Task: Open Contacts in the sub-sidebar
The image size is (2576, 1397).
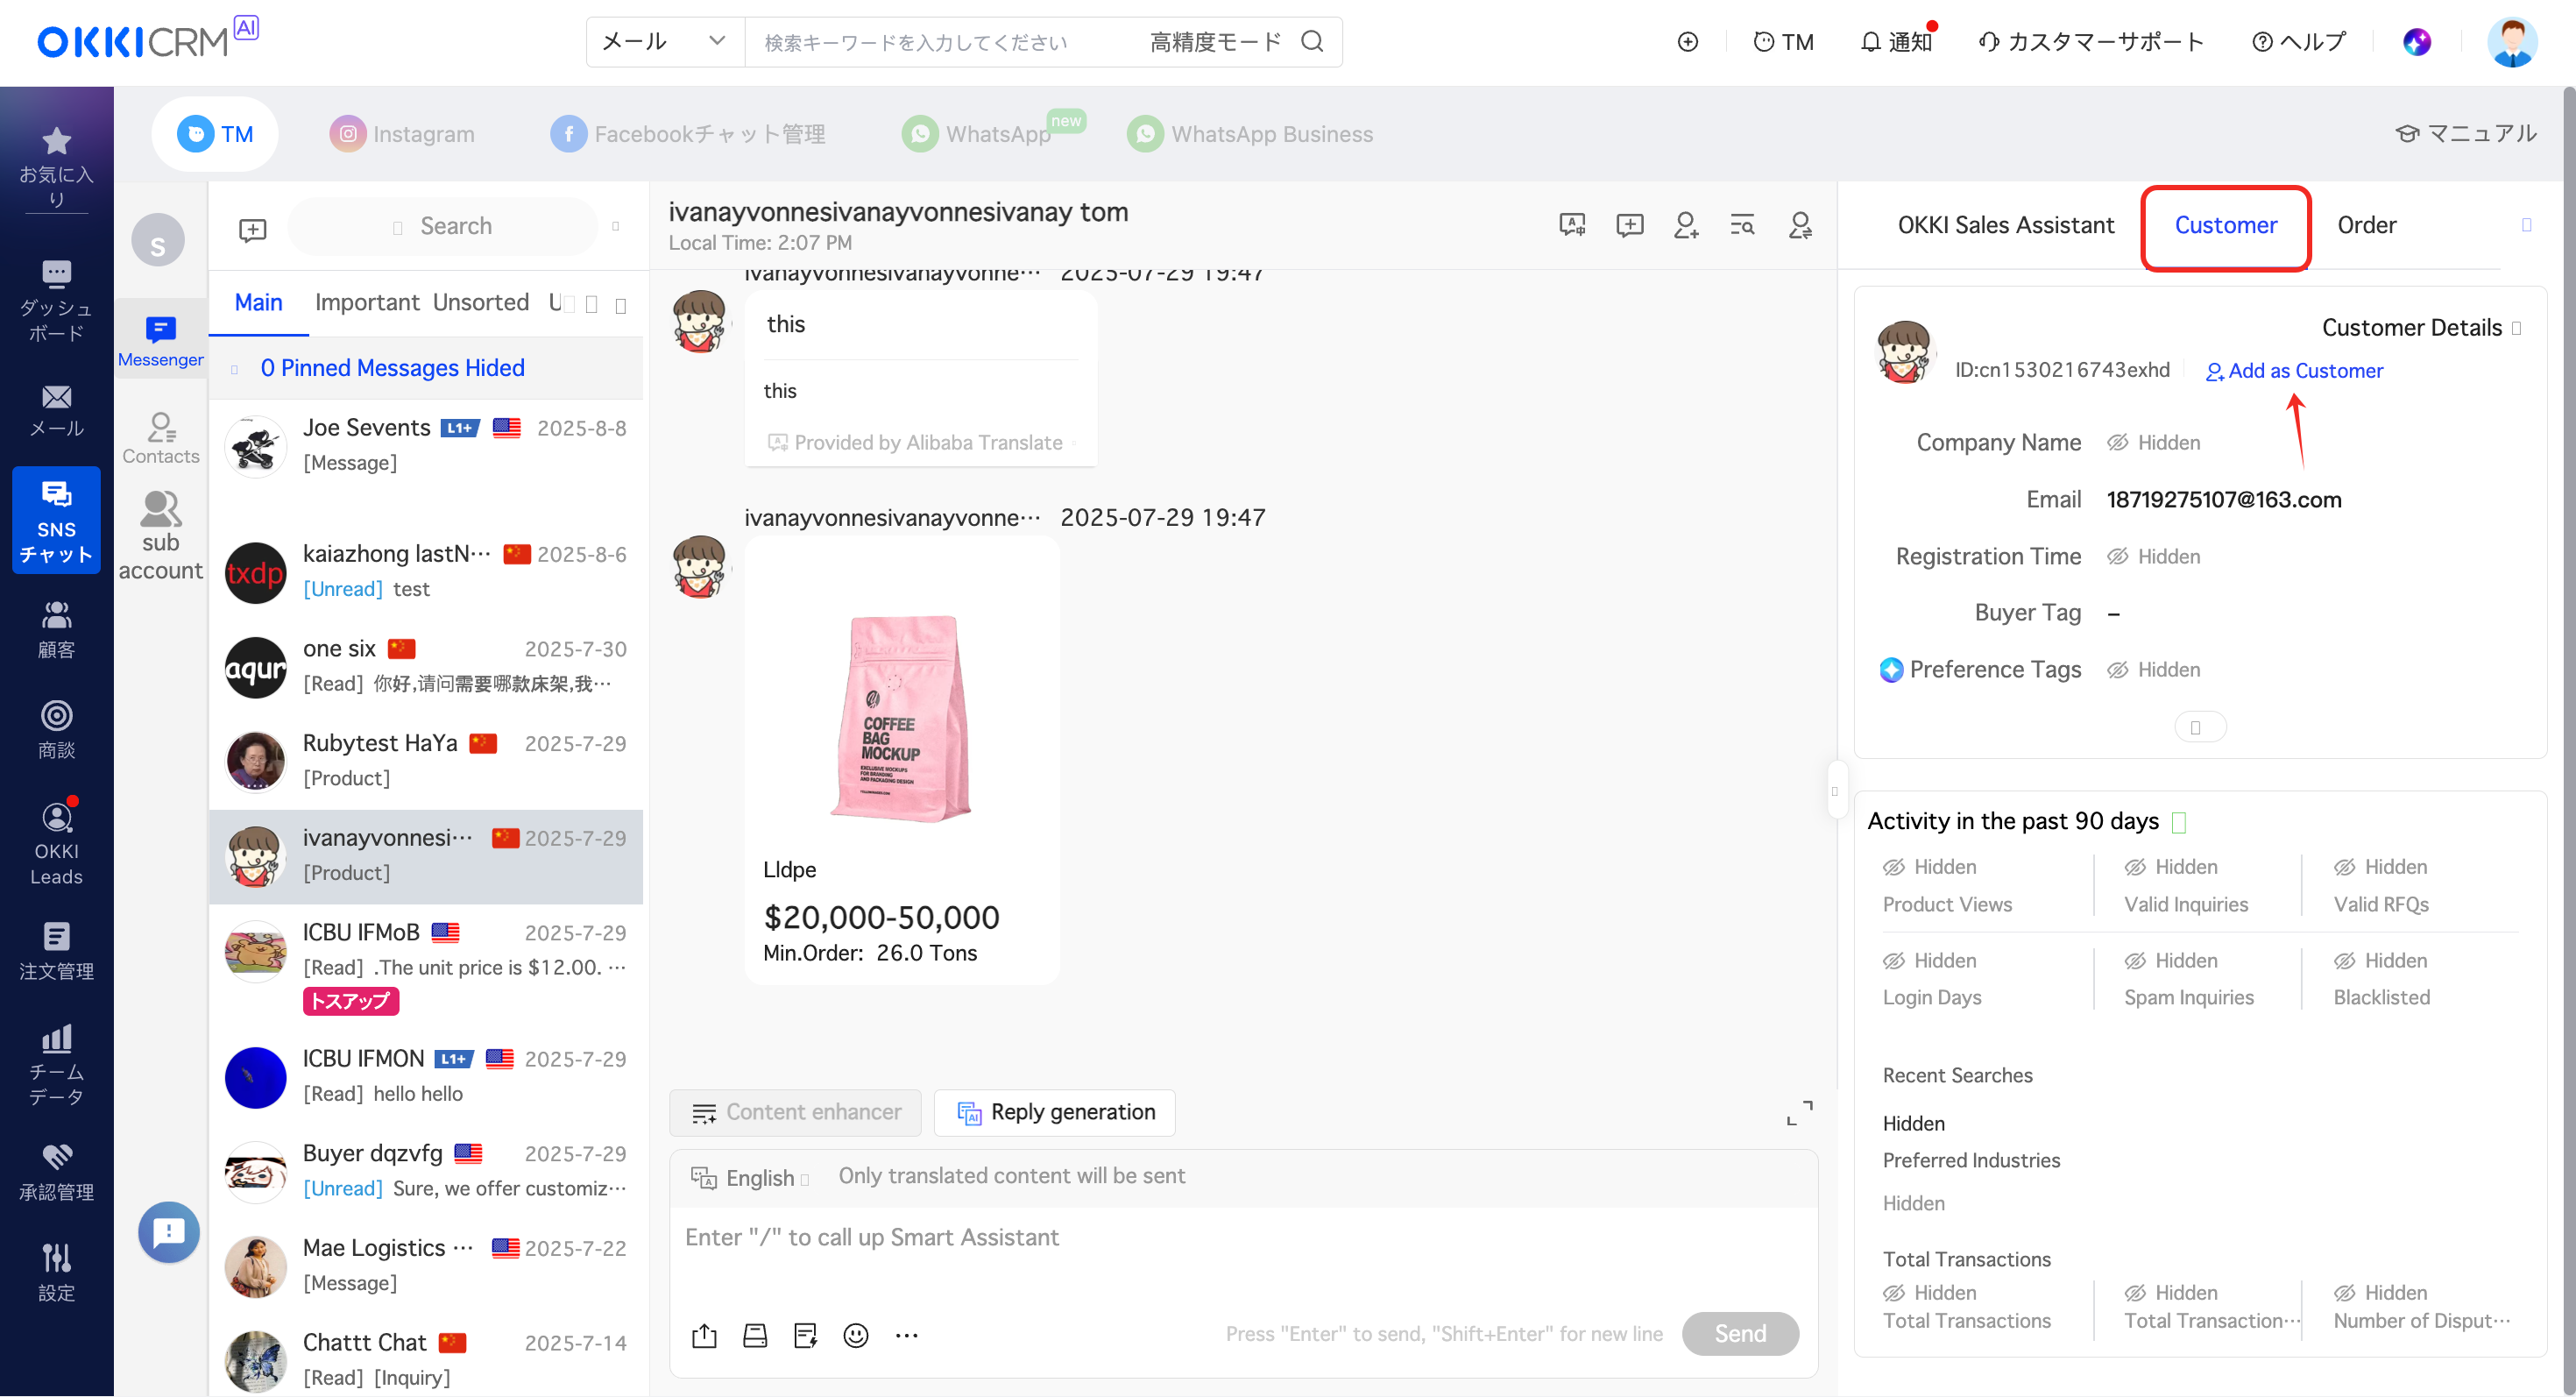Action: coord(160,438)
